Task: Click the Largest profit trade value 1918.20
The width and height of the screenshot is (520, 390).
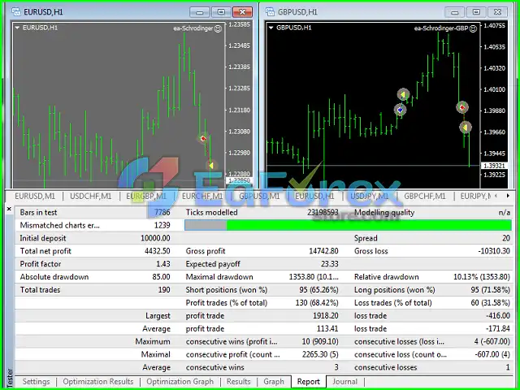Action: point(326,316)
